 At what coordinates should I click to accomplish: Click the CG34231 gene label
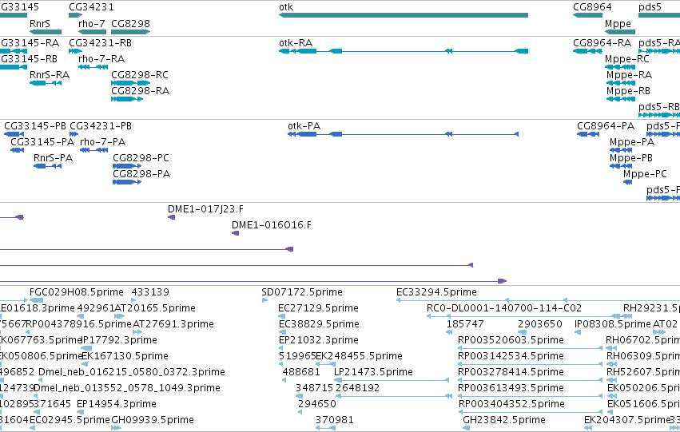[92, 7]
